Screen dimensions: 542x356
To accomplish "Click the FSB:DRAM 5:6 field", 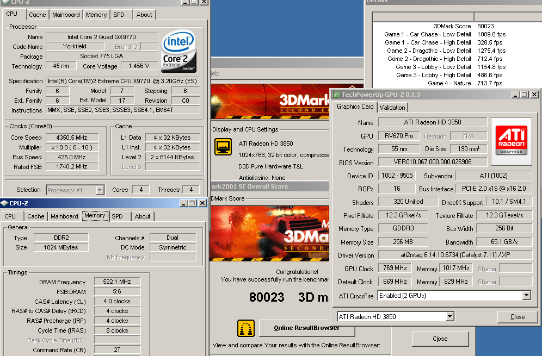I will (x=117, y=291).
